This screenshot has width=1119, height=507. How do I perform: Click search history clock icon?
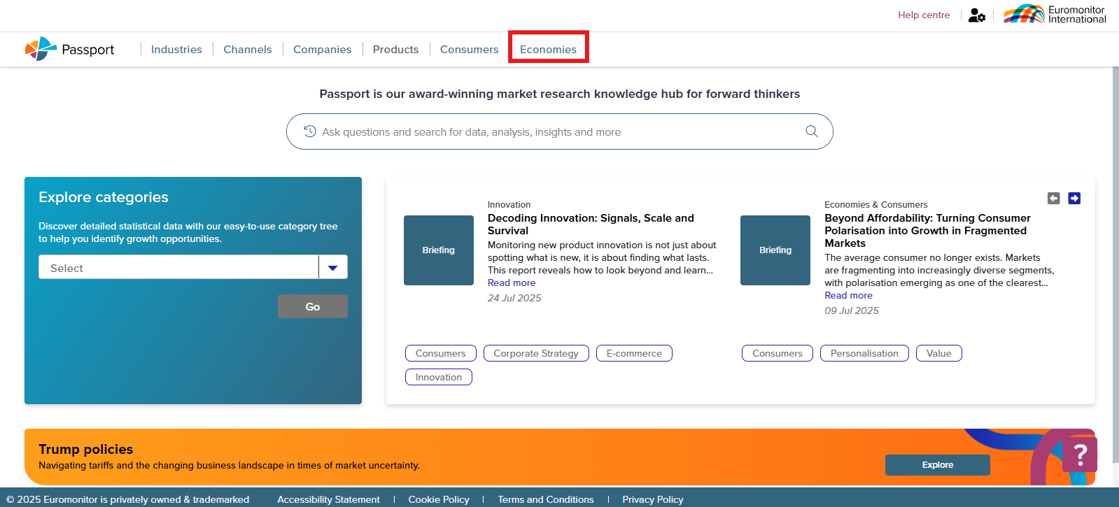coord(310,131)
